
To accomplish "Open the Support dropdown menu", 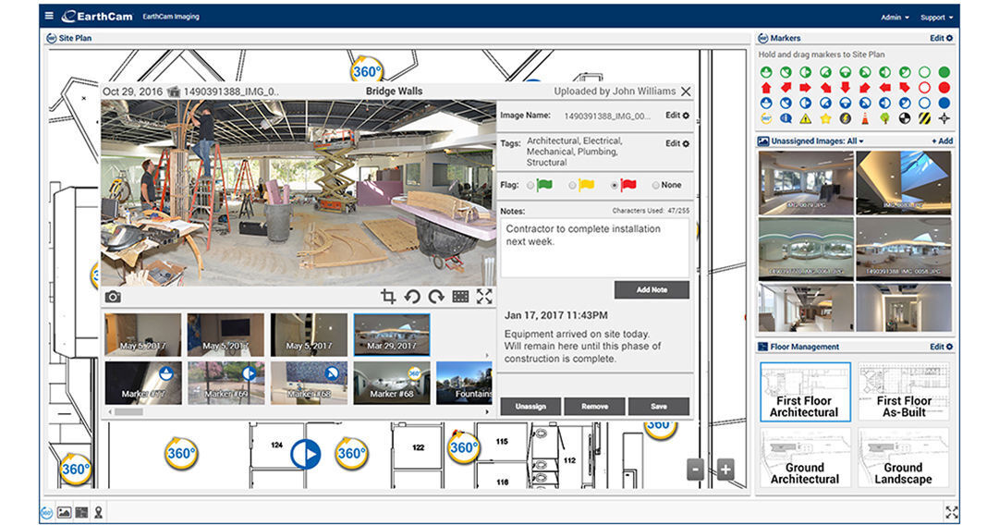I will (936, 18).
